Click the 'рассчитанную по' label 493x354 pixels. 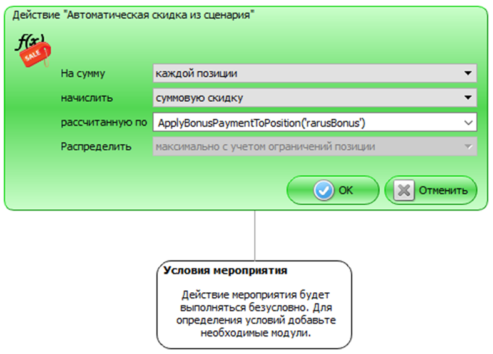[x=104, y=122]
